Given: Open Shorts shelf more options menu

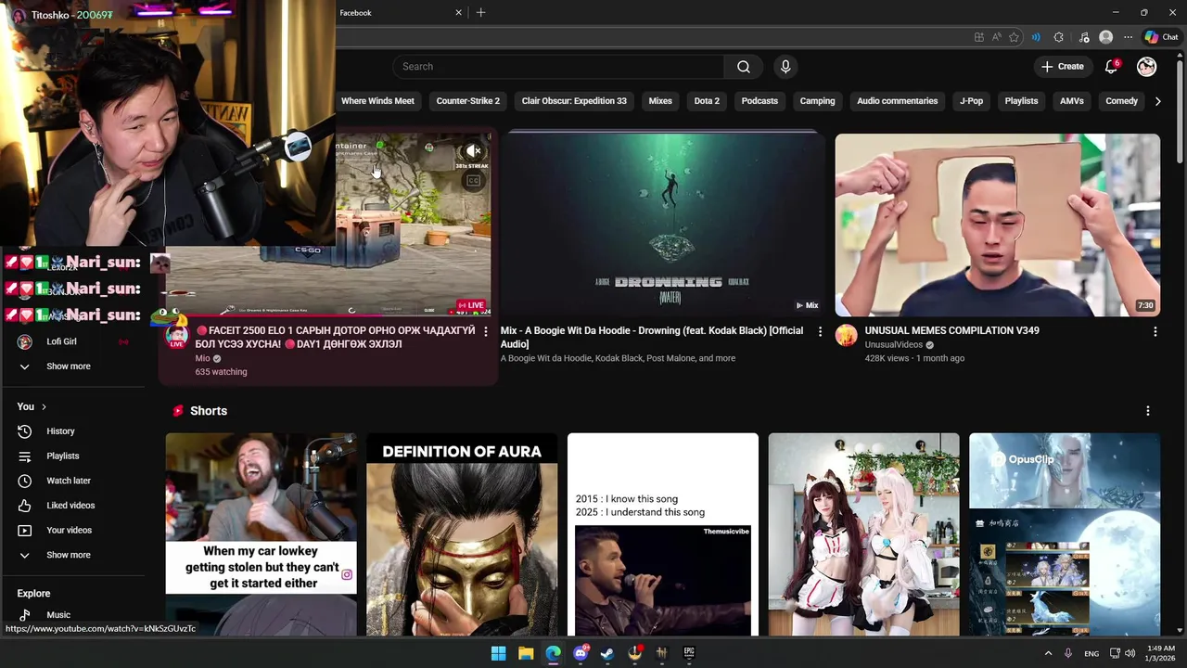Looking at the screenshot, I should (1147, 411).
